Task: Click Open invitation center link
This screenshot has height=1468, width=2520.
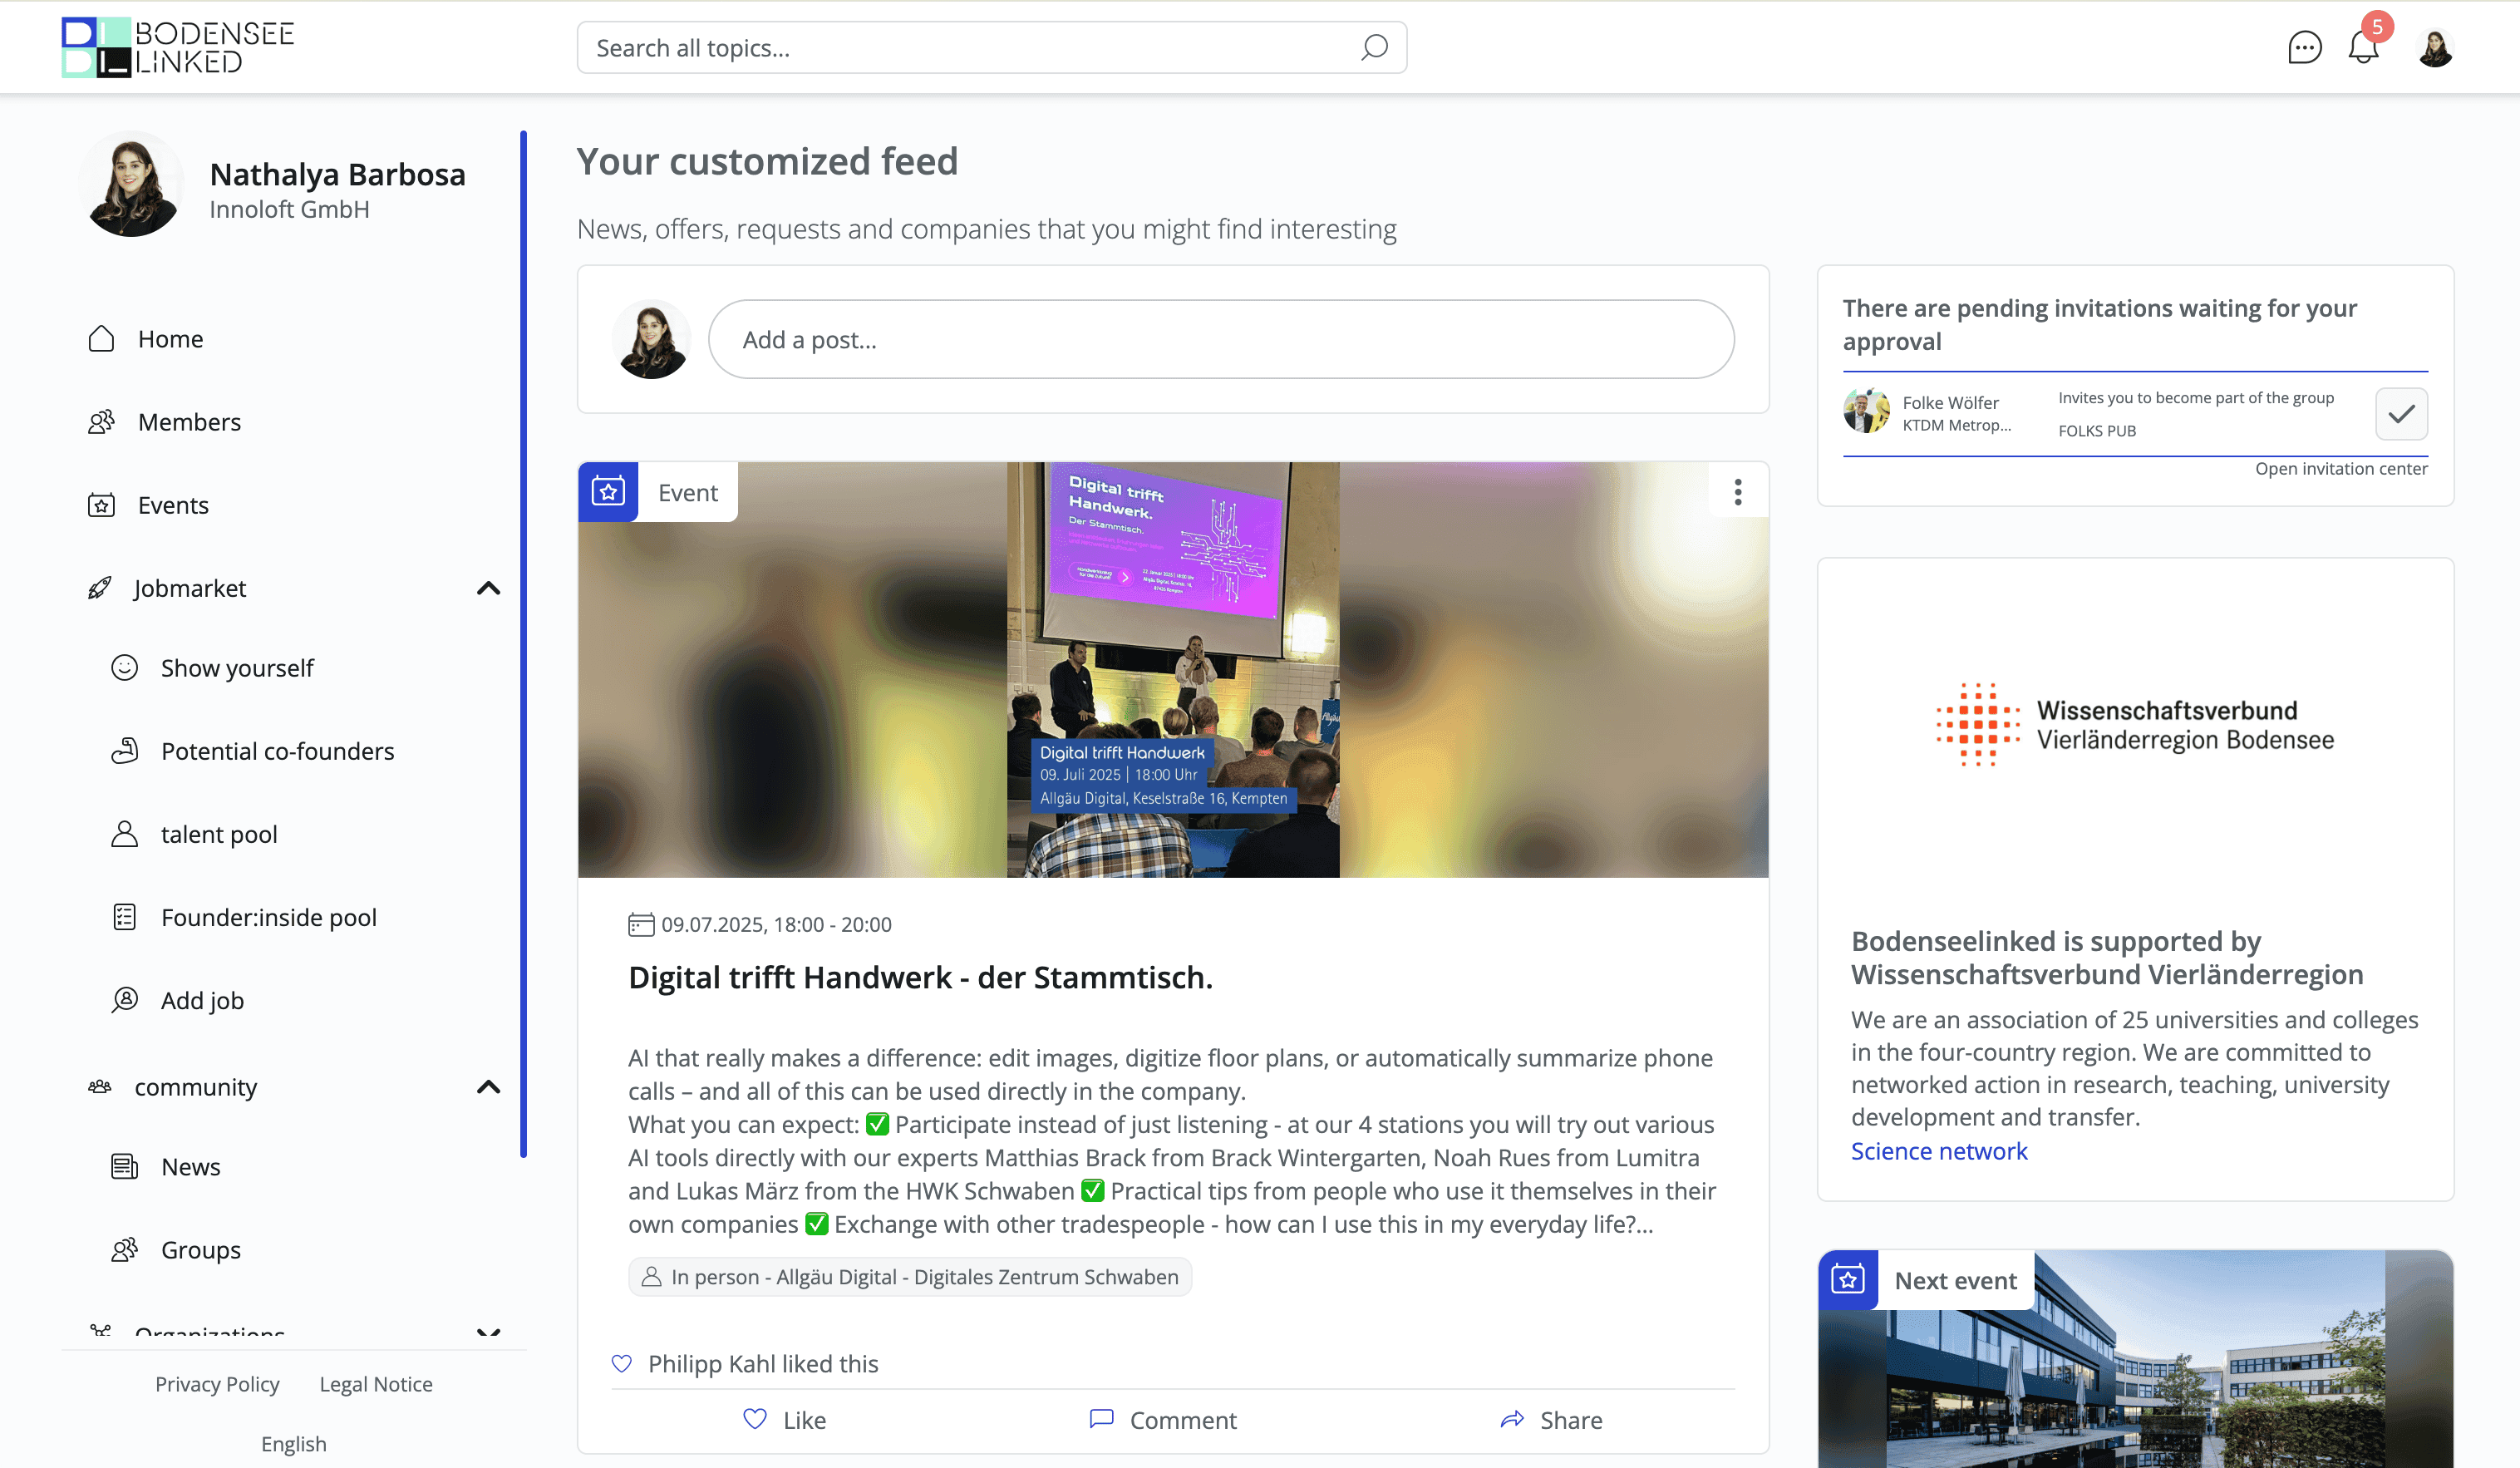Action: click(x=2341, y=469)
